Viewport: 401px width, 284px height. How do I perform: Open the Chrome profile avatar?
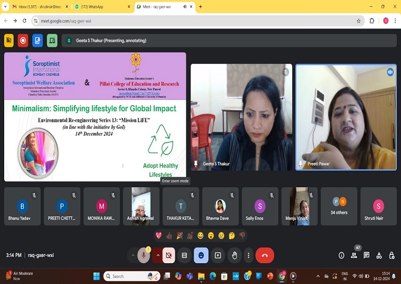tap(386, 21)
